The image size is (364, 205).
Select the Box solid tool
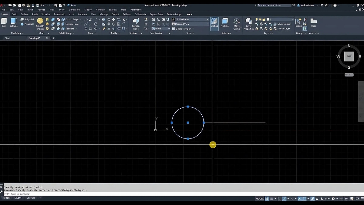4,22
